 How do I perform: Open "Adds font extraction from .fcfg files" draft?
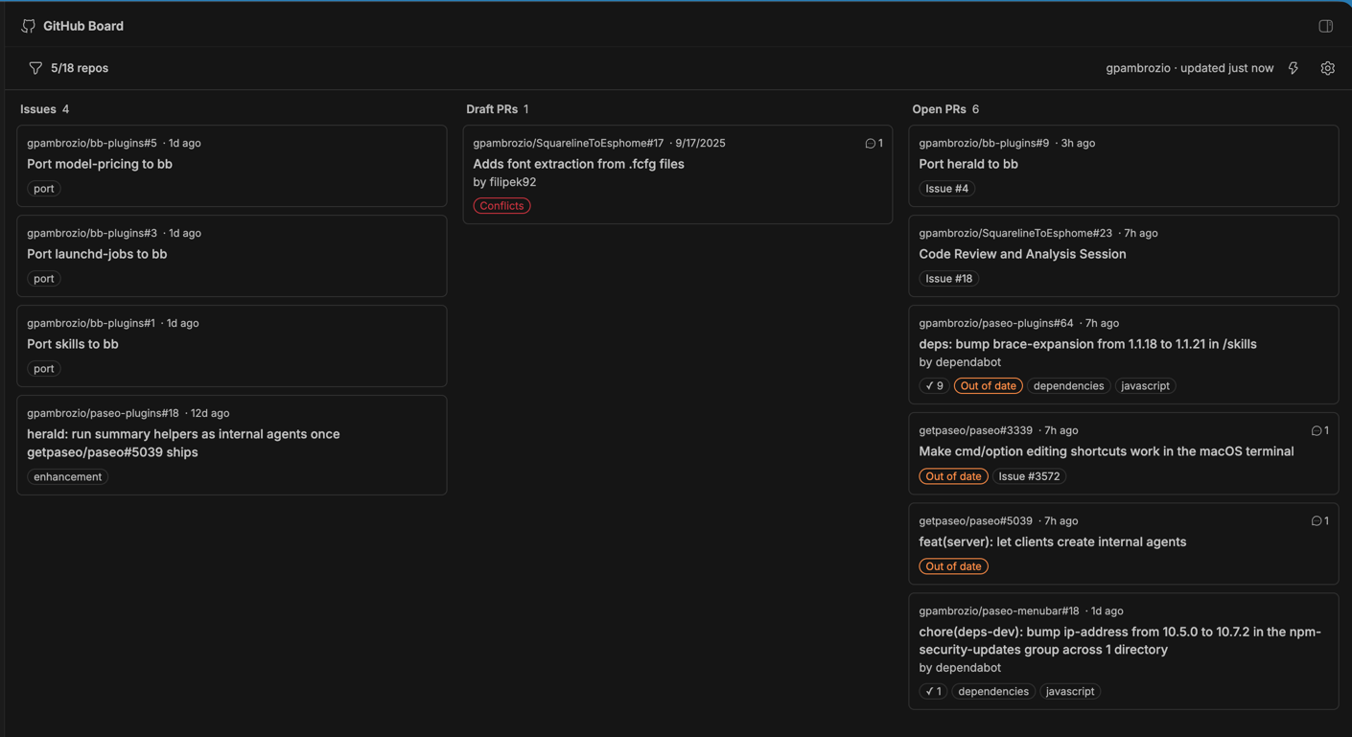578,164
